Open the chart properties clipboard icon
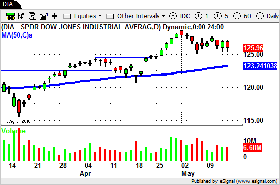Image resolution: width=280 pixels, height=185 pixels. click(44, 16)
